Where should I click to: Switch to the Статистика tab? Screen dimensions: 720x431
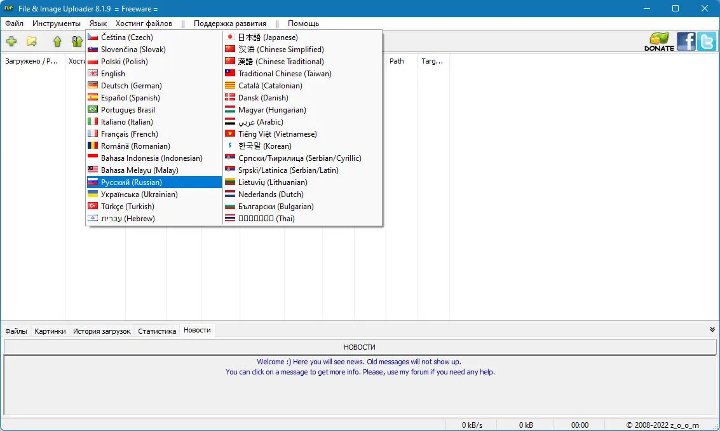tap(157, 331)
